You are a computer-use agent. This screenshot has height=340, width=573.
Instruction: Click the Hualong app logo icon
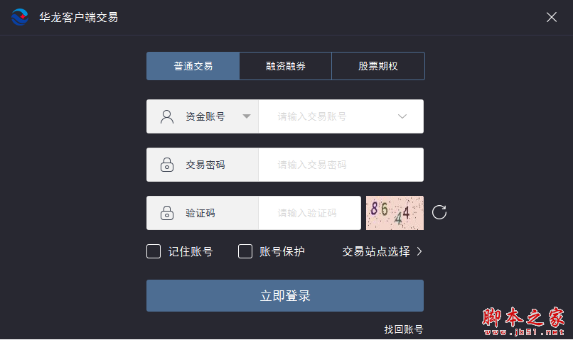(19, 17)
